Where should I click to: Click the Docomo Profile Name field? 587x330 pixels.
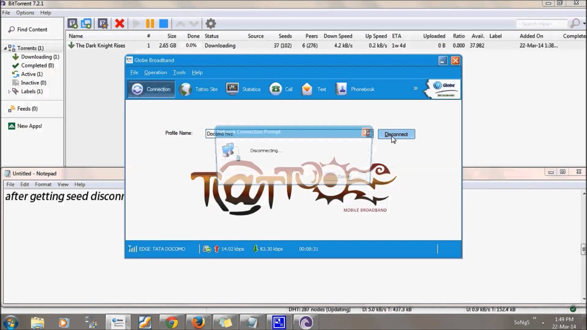pos(289,133)
